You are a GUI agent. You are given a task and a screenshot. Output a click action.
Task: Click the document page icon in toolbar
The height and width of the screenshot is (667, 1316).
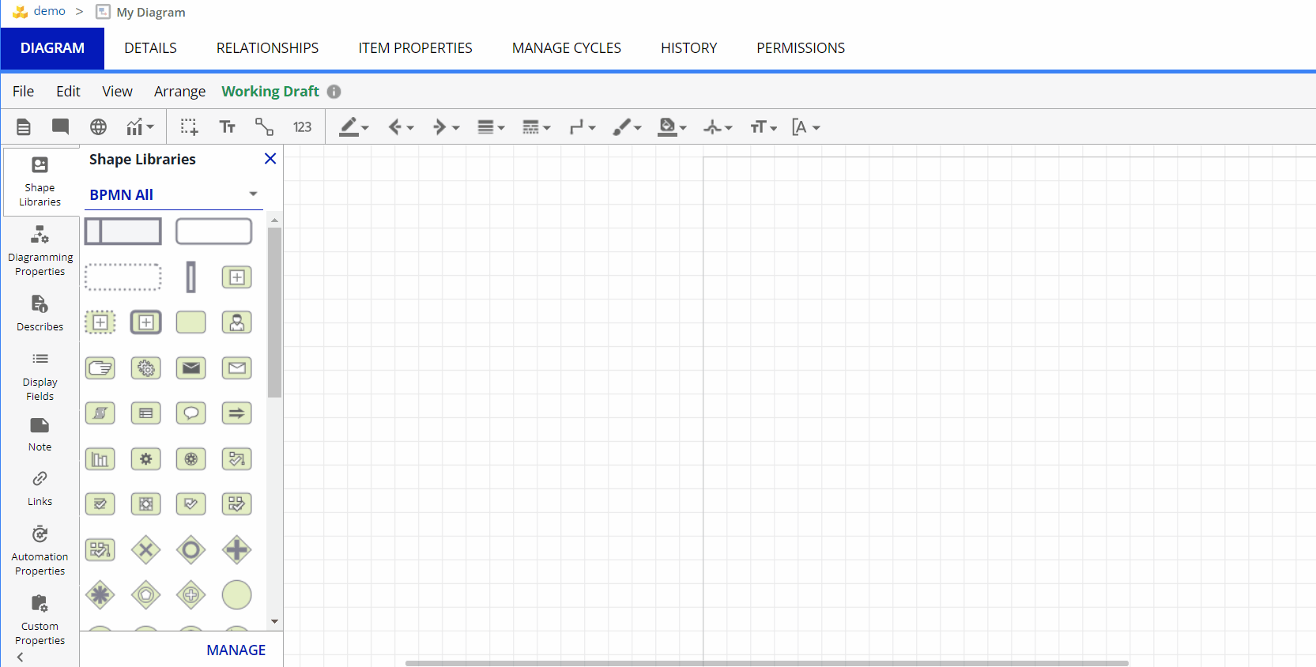click(x=24, y=126)
